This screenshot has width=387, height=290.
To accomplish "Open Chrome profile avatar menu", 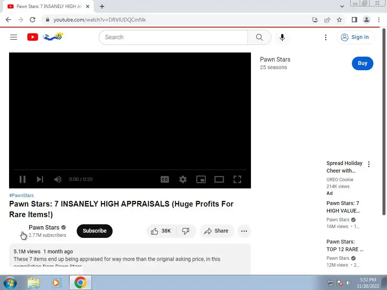I will tap(367, 20).
